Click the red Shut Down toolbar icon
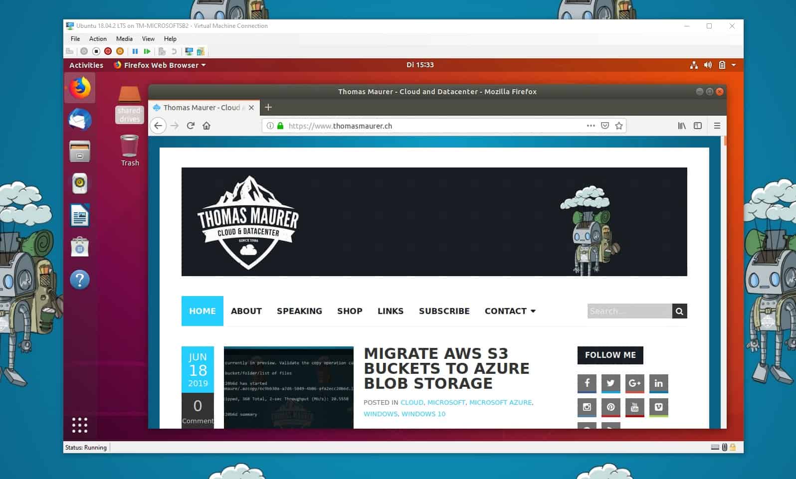Screen dimensions: 796x479 coord(108,51)
